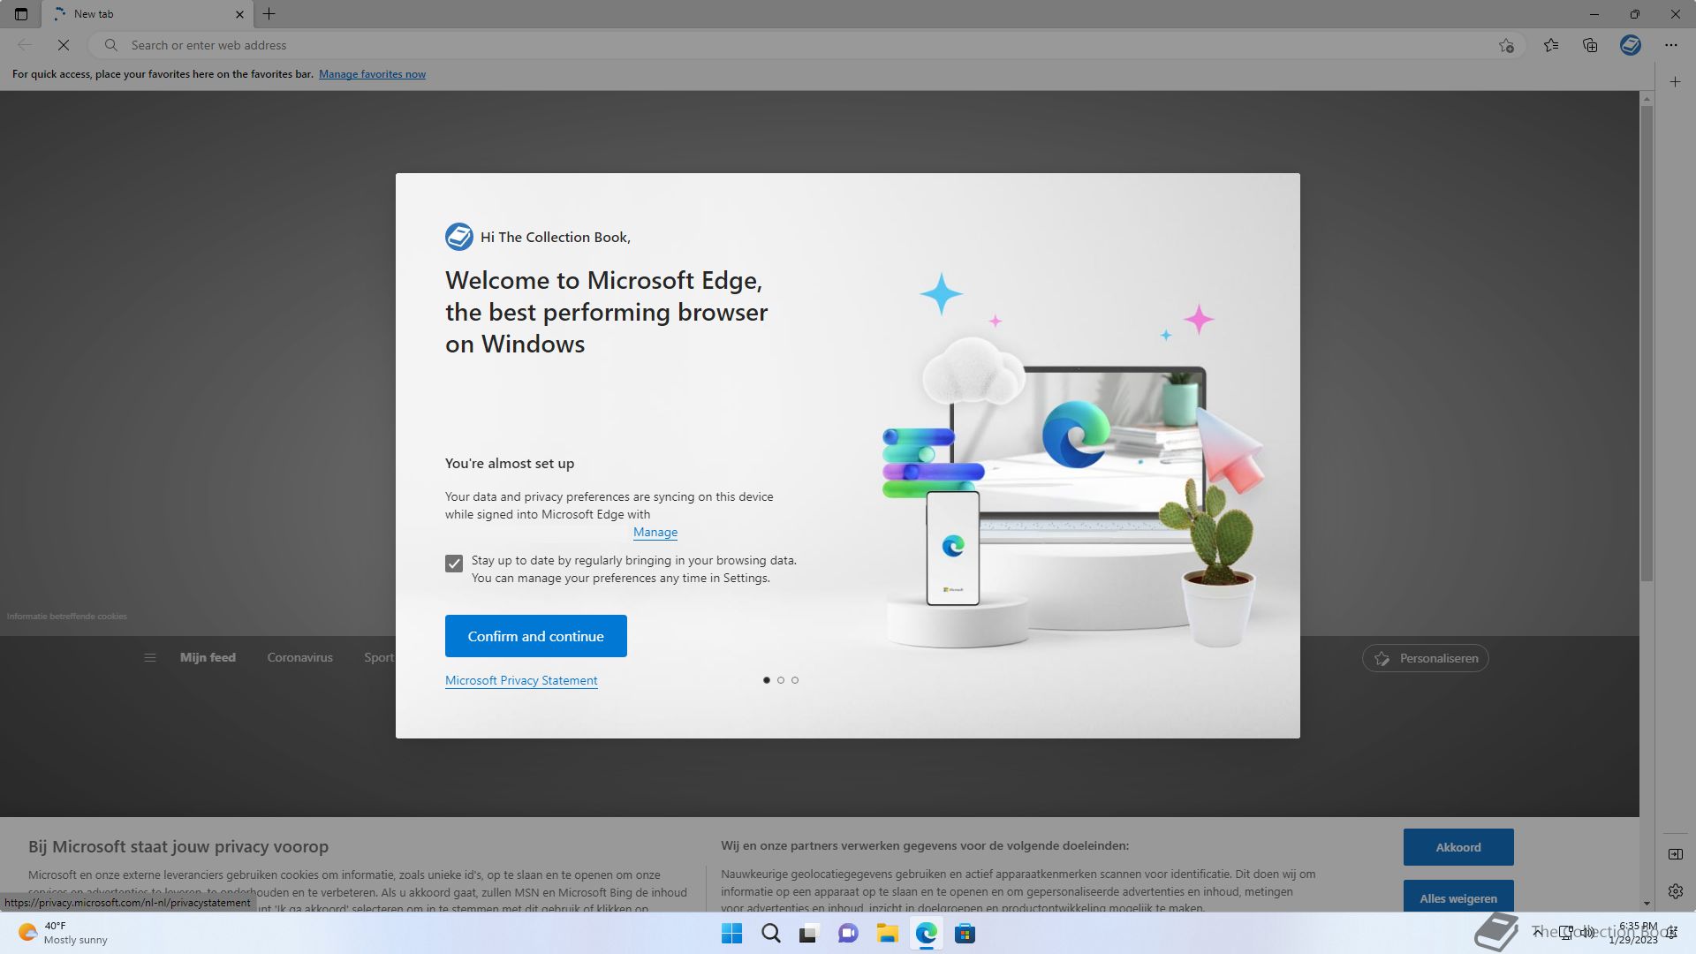
Task: Click the scrollbar down arrow
Action: [1647, 903]
